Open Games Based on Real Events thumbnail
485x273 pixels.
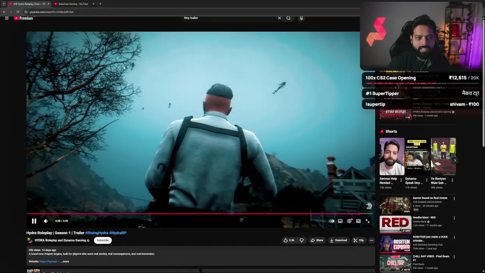coord(395,205)
